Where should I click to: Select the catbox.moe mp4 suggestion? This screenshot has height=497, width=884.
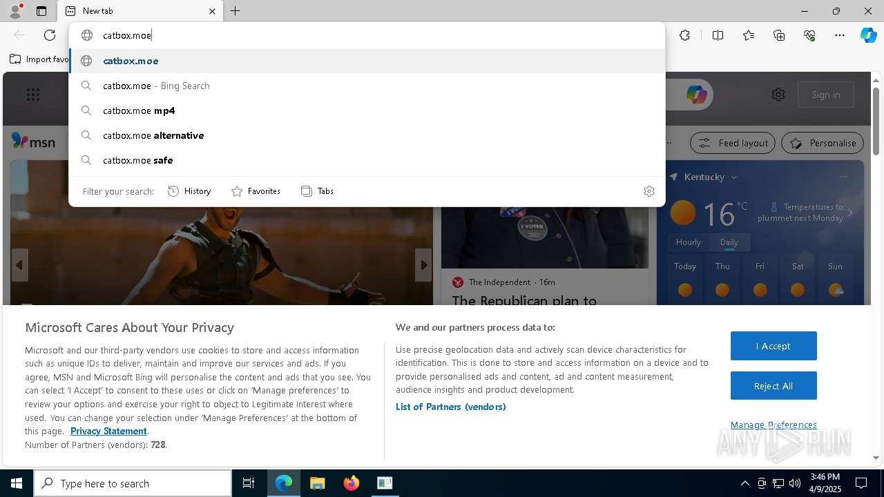click(x=367, y=110)
